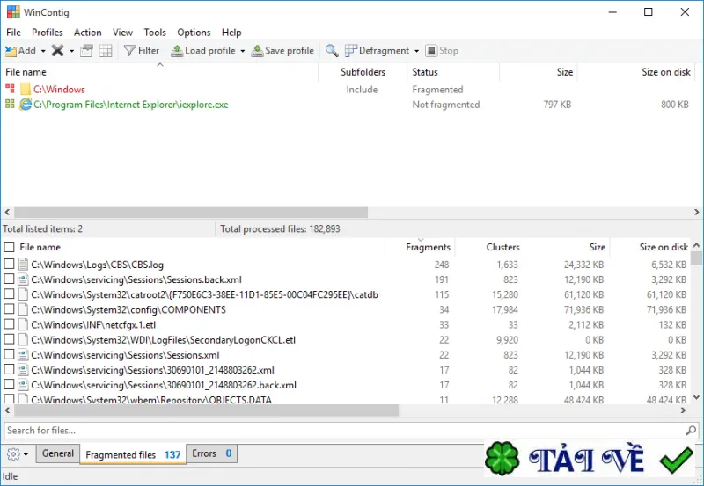Image resolution: width=704 pixels, height=486 pixels.
Task: Check the 30690101_2148803262.xml checkbox
Action: (9, 370)
